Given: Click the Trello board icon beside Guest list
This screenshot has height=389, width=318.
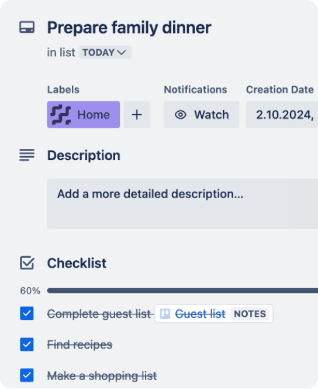Looking at the screenshot, I should coord(165,314).
